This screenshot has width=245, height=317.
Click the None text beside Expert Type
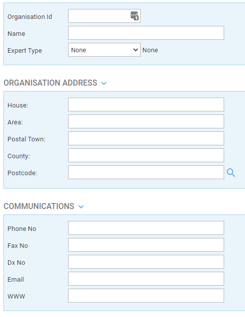(150, 50)
